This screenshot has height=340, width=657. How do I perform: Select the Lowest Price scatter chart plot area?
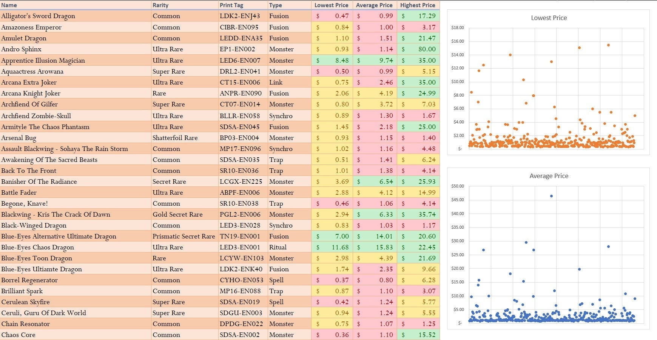(x=556, y=88)
